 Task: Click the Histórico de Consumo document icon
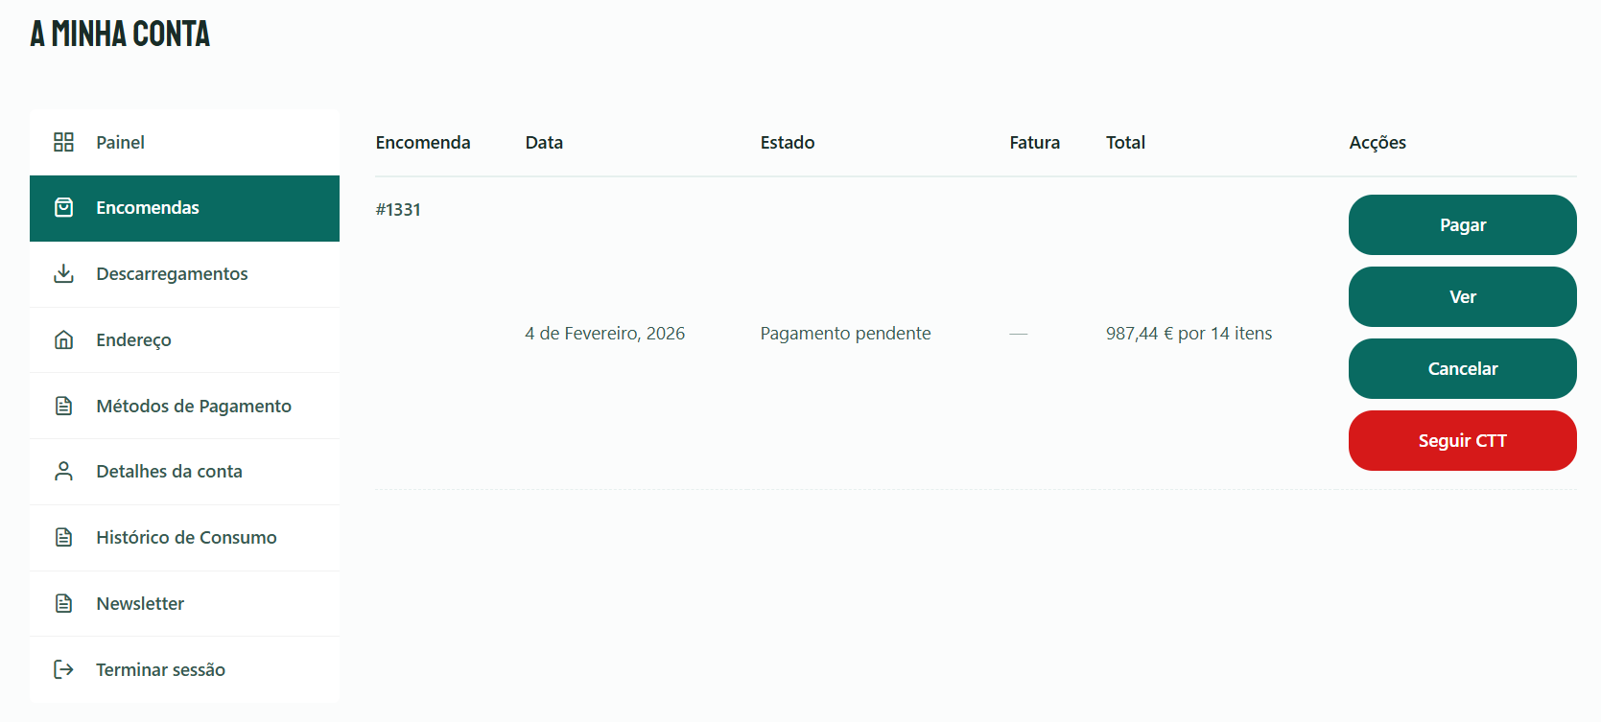point(63,537)
